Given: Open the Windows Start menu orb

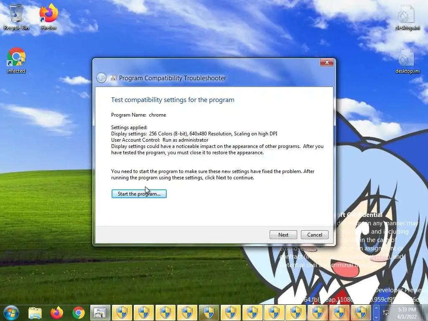Looking at the screenshot, I should (x=11, y=313).
